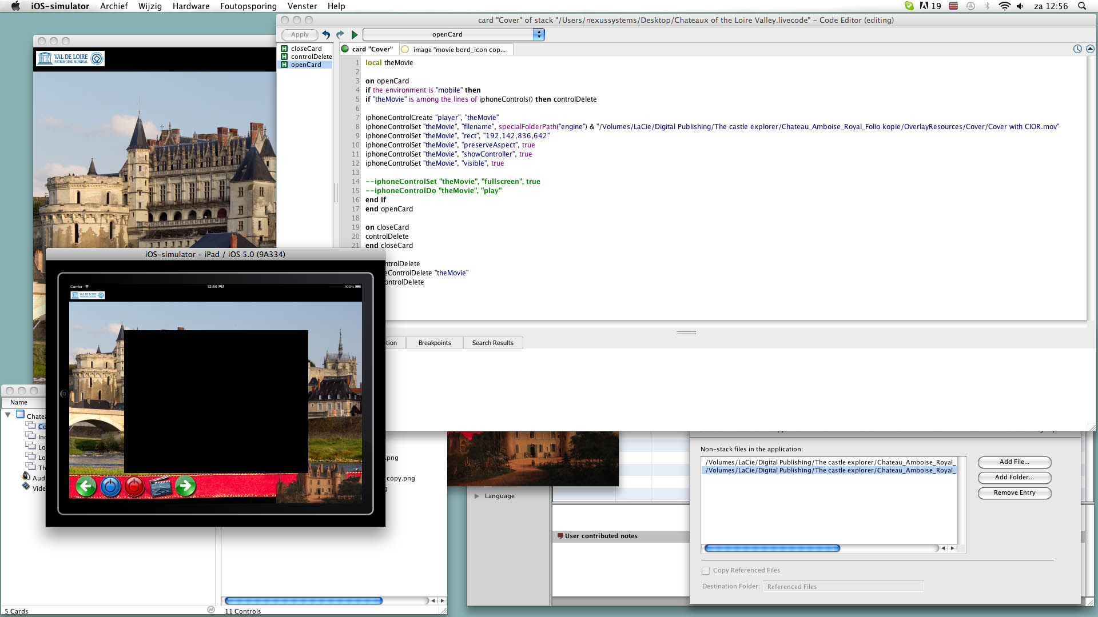Tap the green forward arrow icon
Image resolution: width=1098 pixels, height=617 pixels.
tap(185, 486)
